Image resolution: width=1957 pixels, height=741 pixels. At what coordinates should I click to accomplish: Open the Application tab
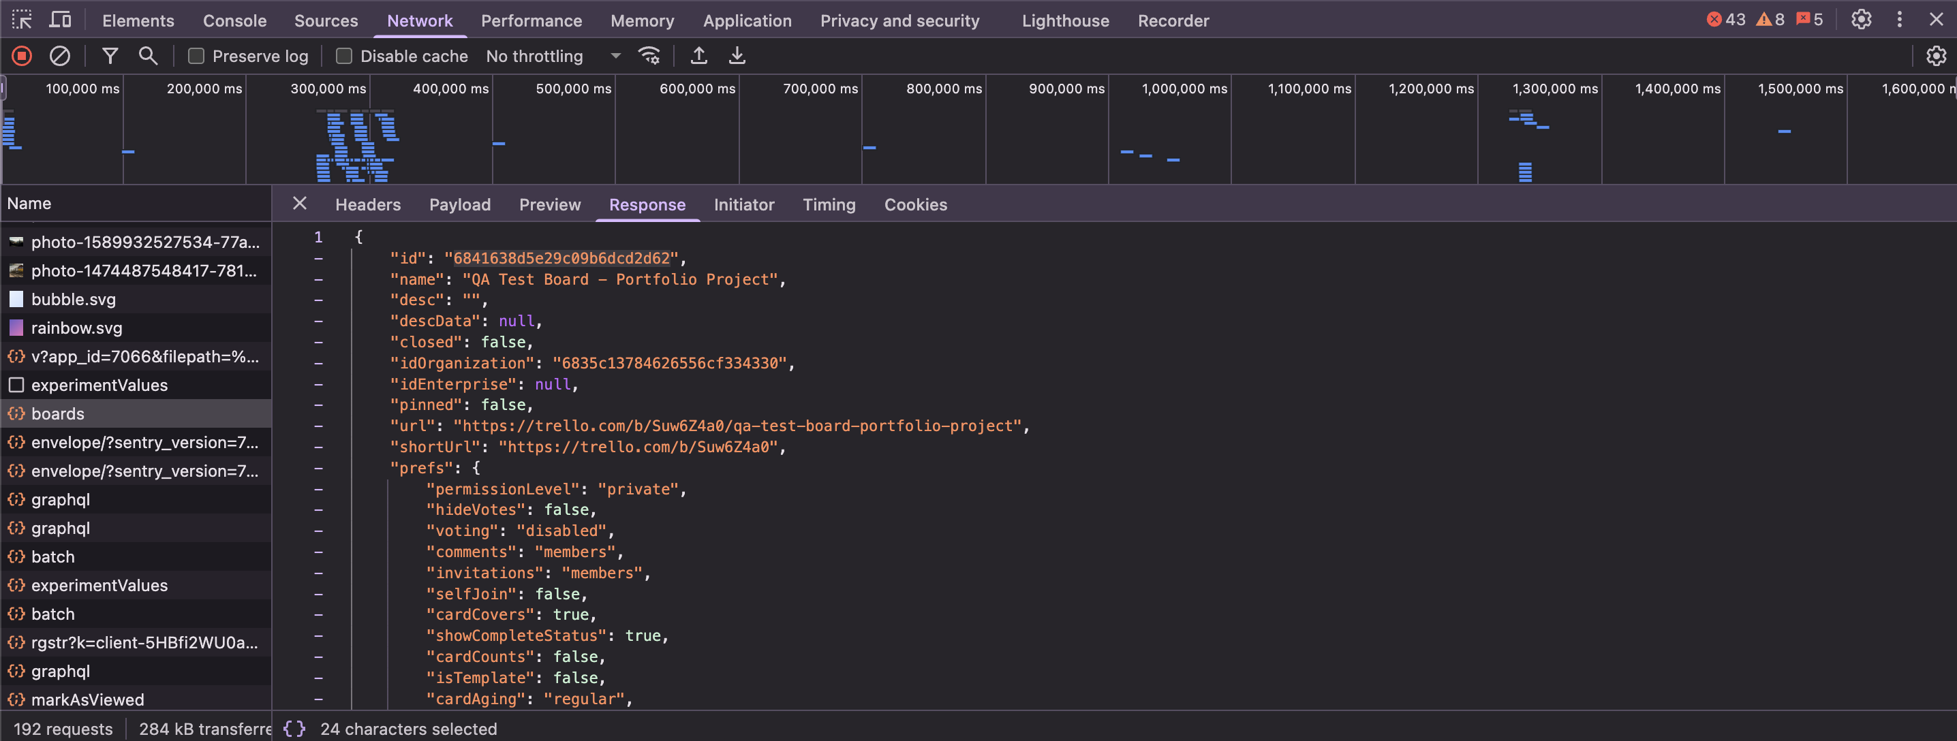click(x=748, y=20)
